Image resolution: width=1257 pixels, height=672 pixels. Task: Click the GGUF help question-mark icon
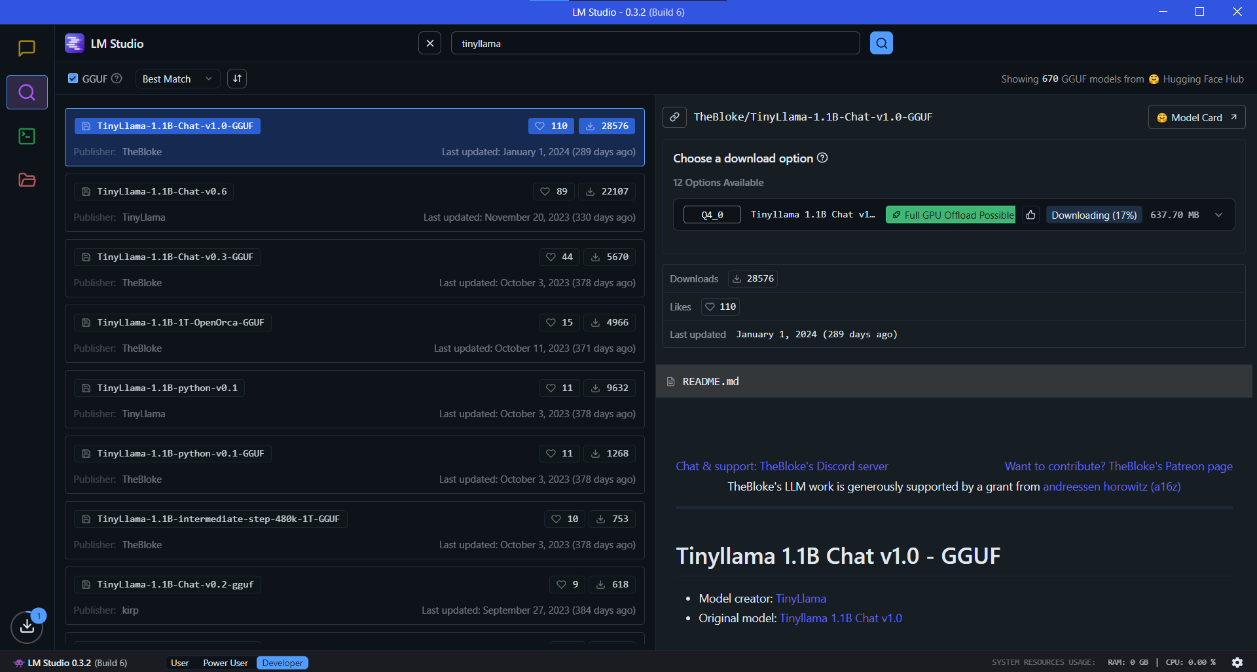[x=117, y=79]
